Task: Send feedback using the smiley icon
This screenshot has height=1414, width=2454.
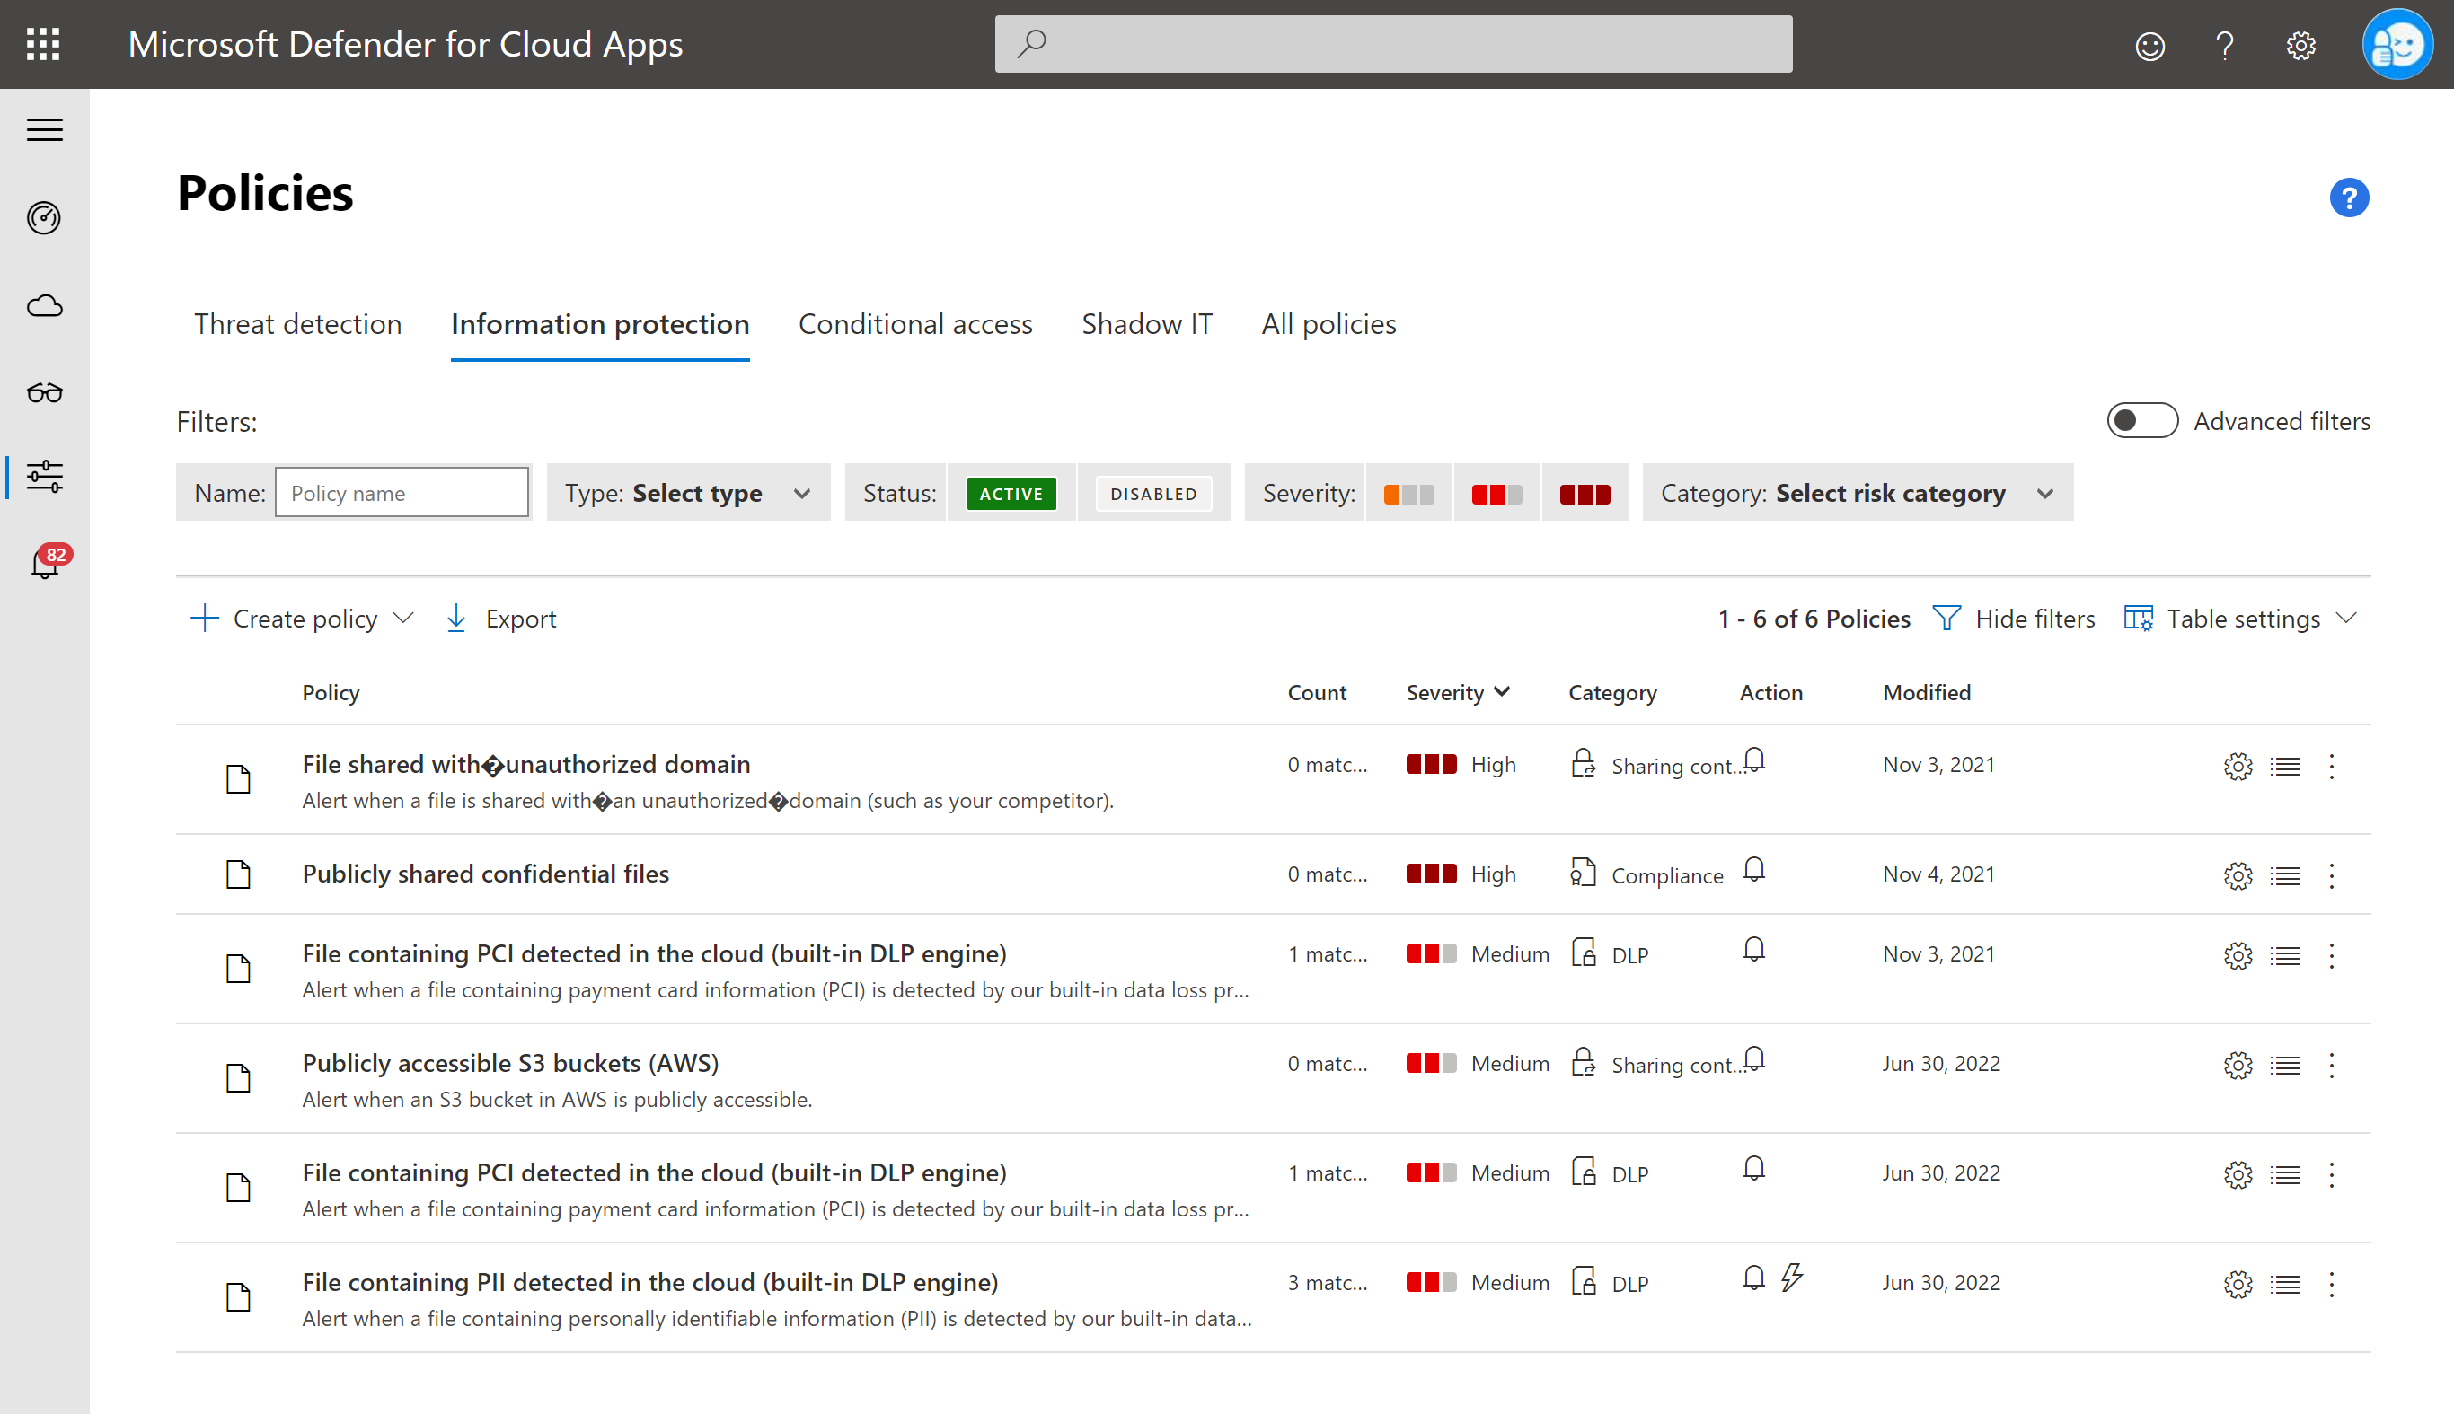Action: pyautogui.click(x=2149, y=46)
